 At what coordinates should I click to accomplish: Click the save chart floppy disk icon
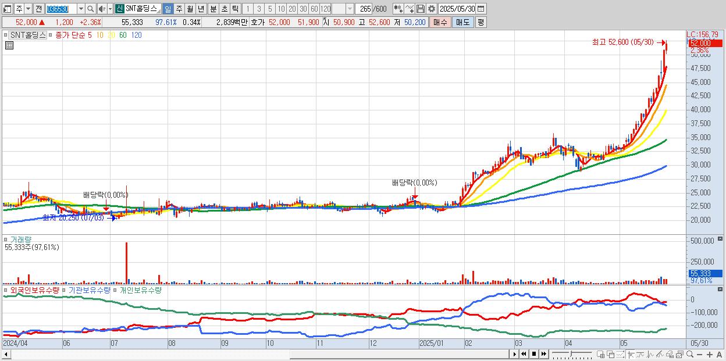(x=421, y=9)
